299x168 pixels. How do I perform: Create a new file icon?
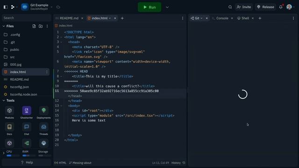pyautogui.click(x=34, y=26)
